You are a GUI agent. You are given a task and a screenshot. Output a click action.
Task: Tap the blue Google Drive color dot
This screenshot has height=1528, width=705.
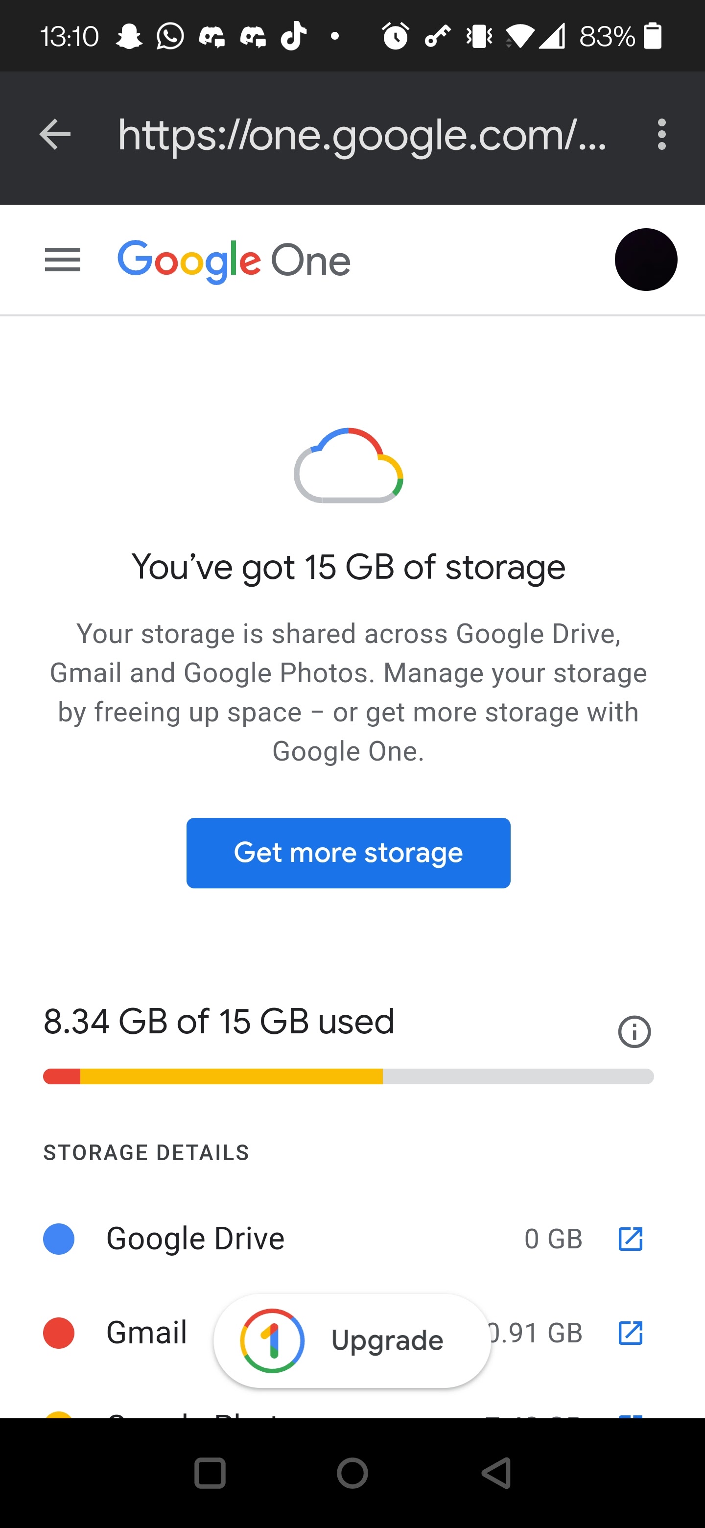point(59,1239)
